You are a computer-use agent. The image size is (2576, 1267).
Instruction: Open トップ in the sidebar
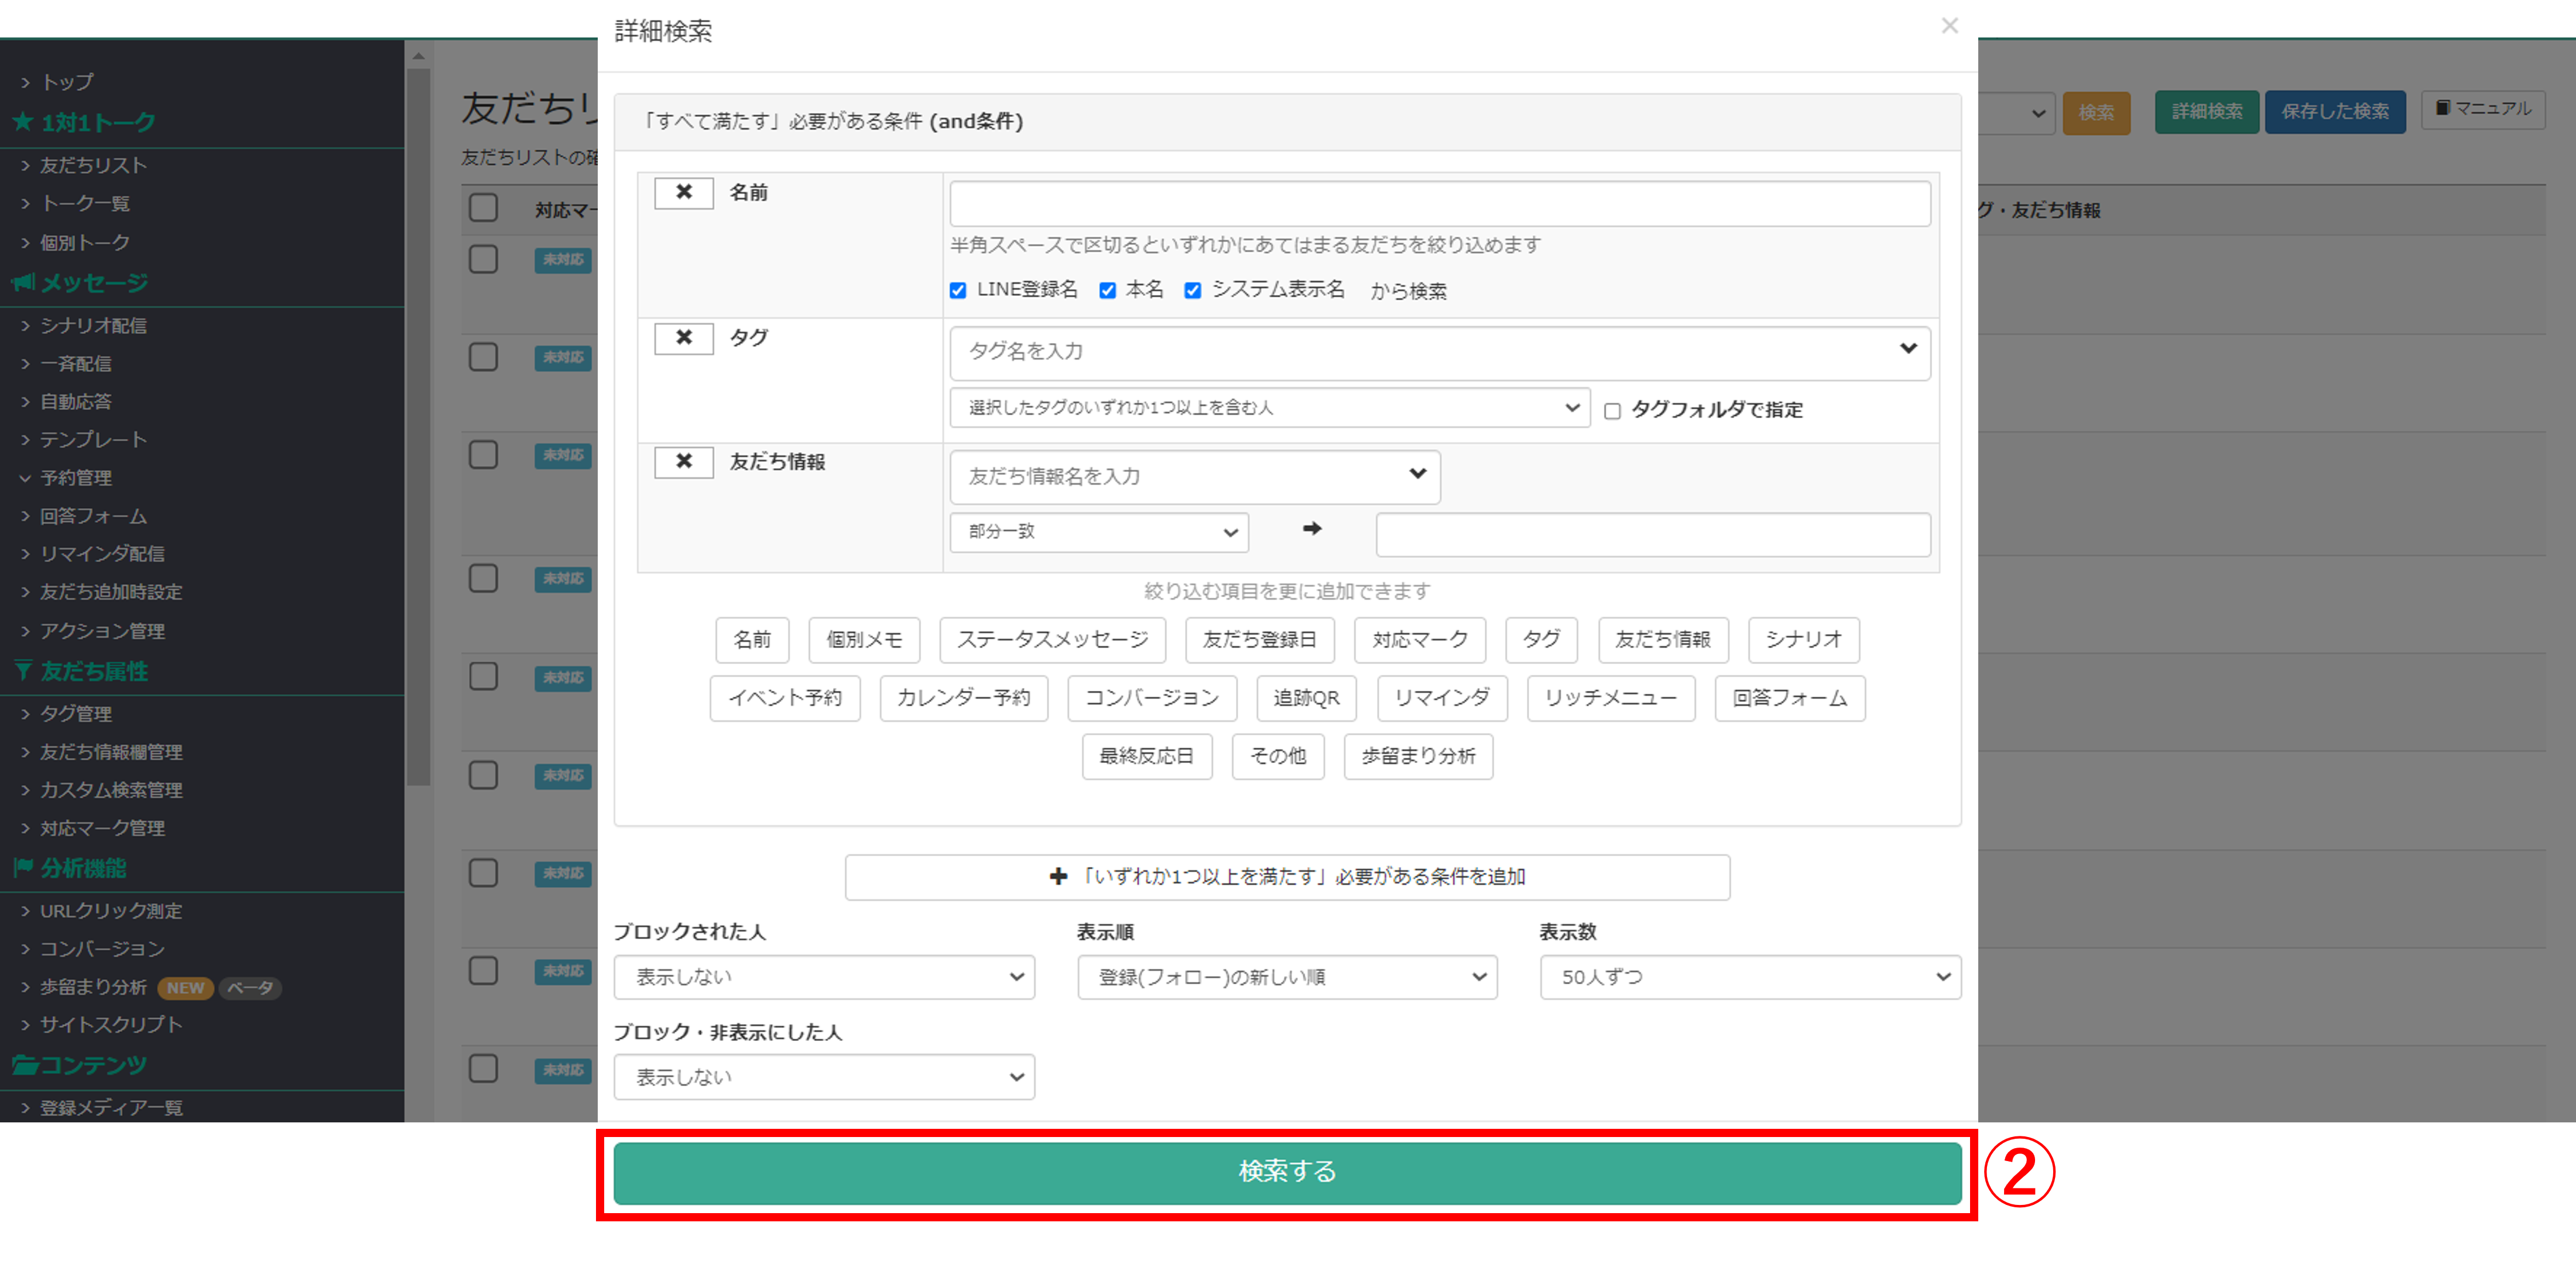pos(66,82)
